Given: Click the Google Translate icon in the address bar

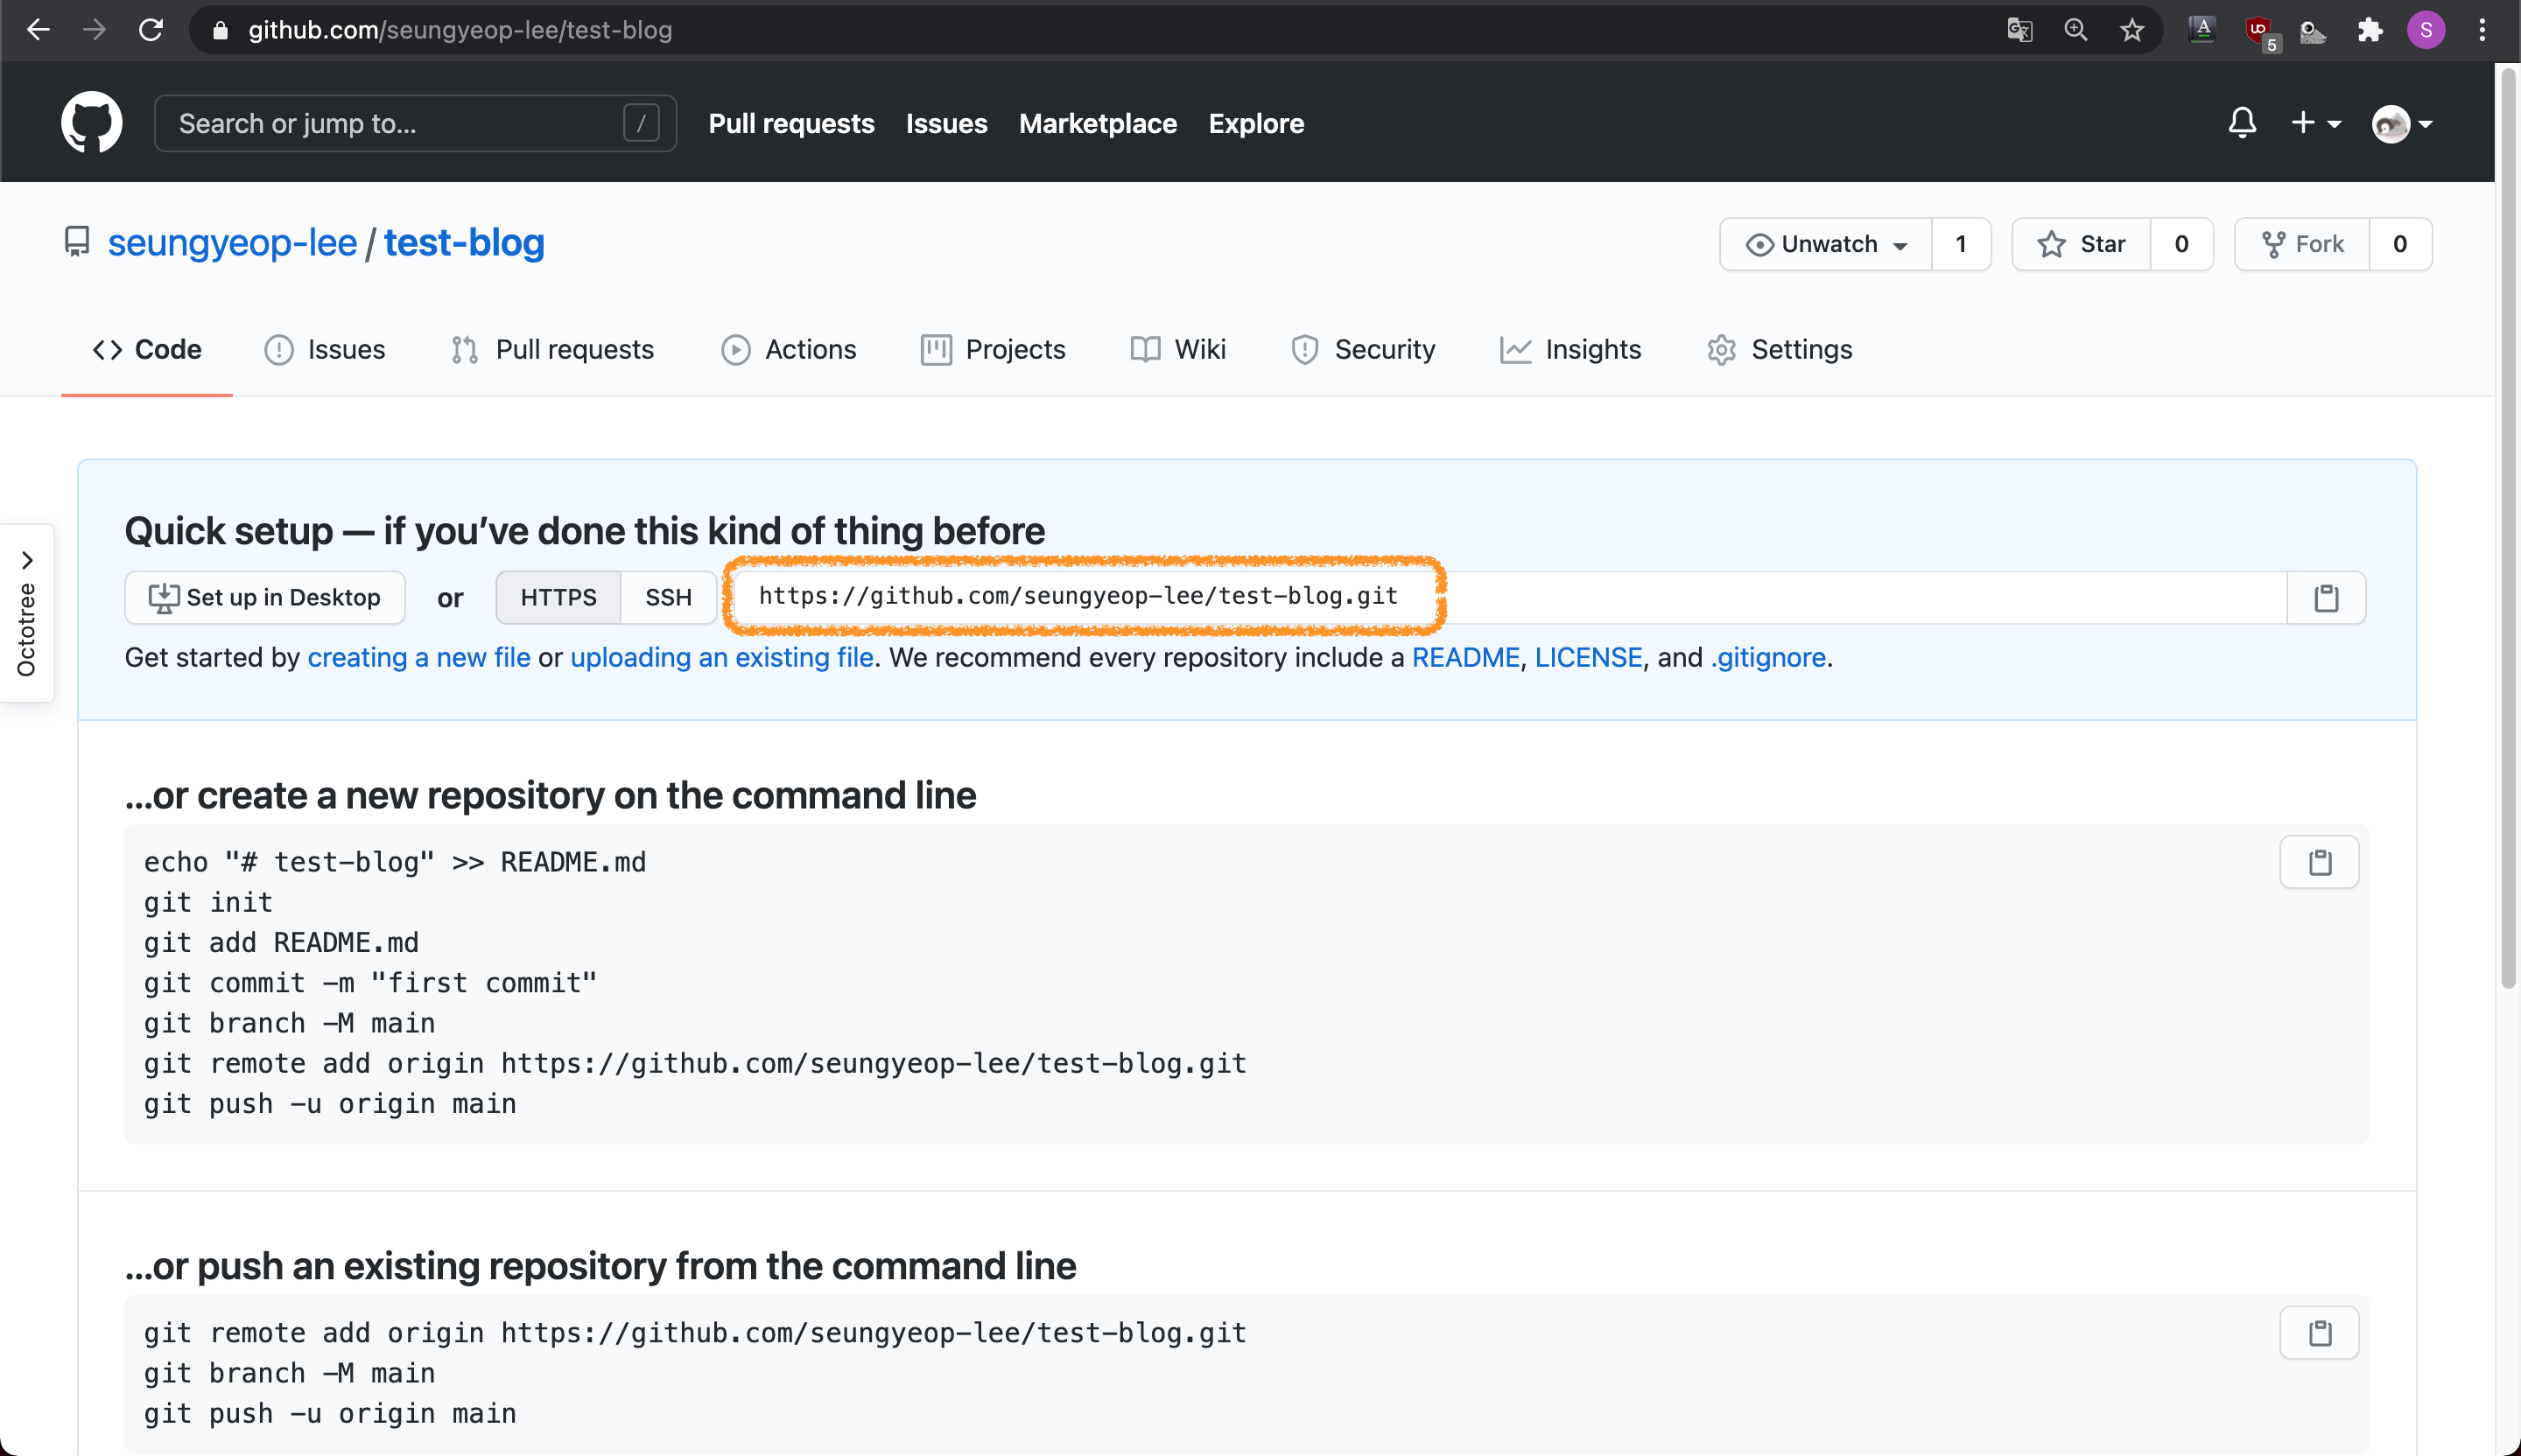Looking at the screenshot, I should [2019, 30].
